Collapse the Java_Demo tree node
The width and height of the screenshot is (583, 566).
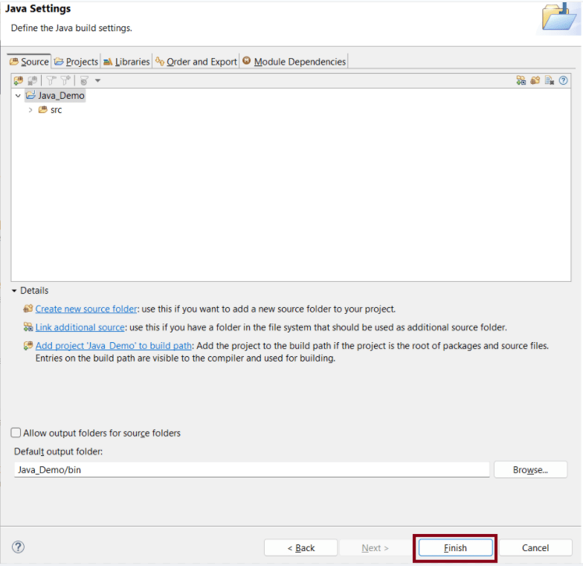point(18,96)
